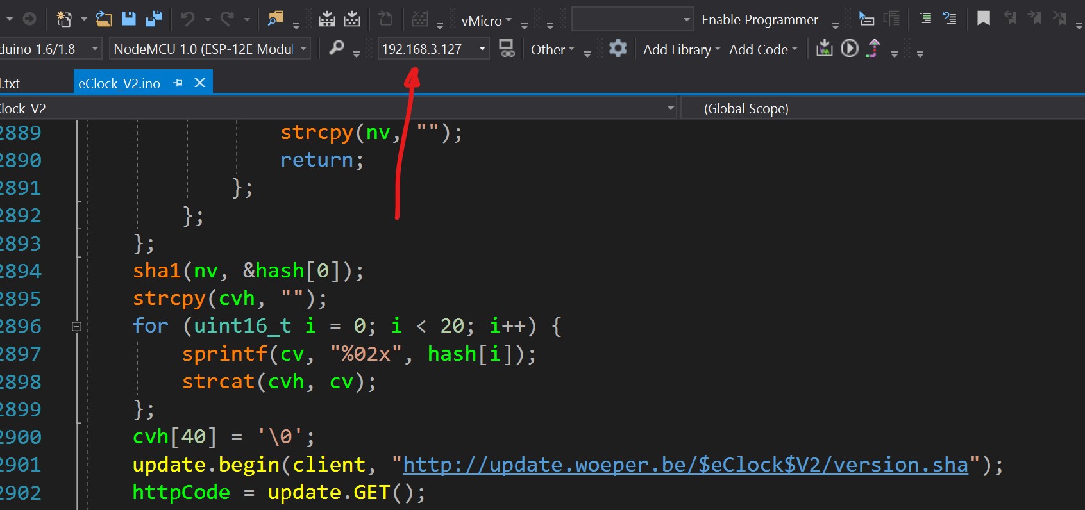Click Enable Programmer button

[760, 20]
